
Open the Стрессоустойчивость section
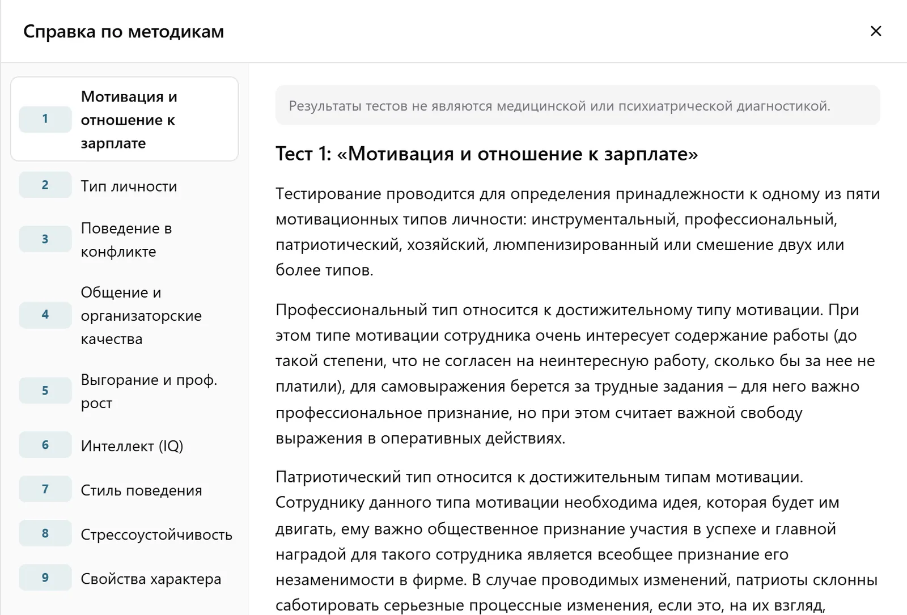tap(124, 534)
